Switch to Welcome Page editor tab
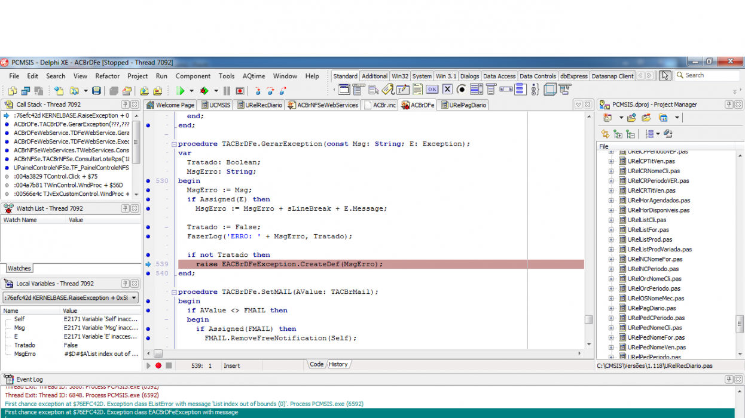Viewport: 745px width, 418px height. tap(170, 105)
